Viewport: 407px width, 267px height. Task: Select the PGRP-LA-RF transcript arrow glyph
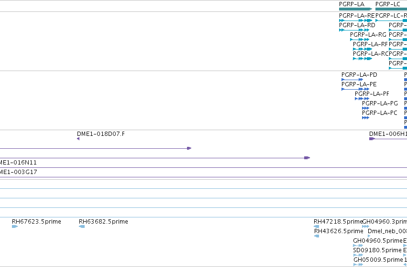point(363,49)
